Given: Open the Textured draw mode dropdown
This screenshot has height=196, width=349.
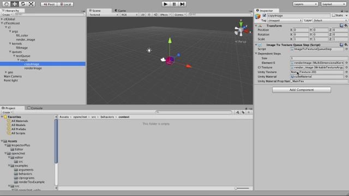Looking at the screenshot, I should click(104, 15).
